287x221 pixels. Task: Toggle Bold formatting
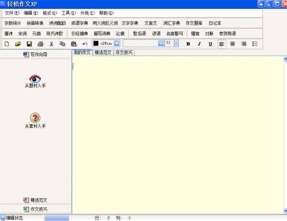point(188,44)
